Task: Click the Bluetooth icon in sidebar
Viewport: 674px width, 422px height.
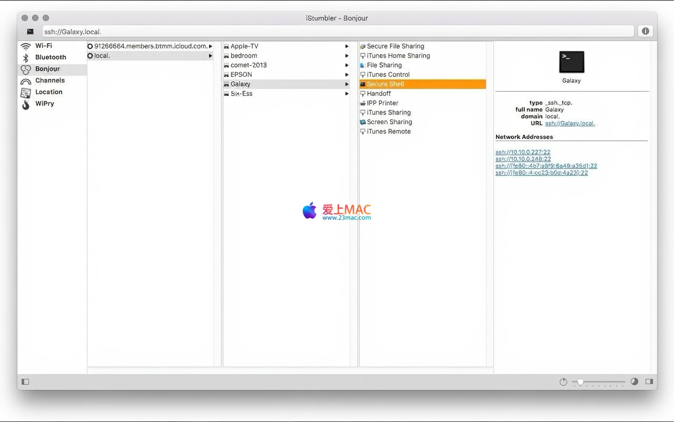Action: [x=26, y=58]
